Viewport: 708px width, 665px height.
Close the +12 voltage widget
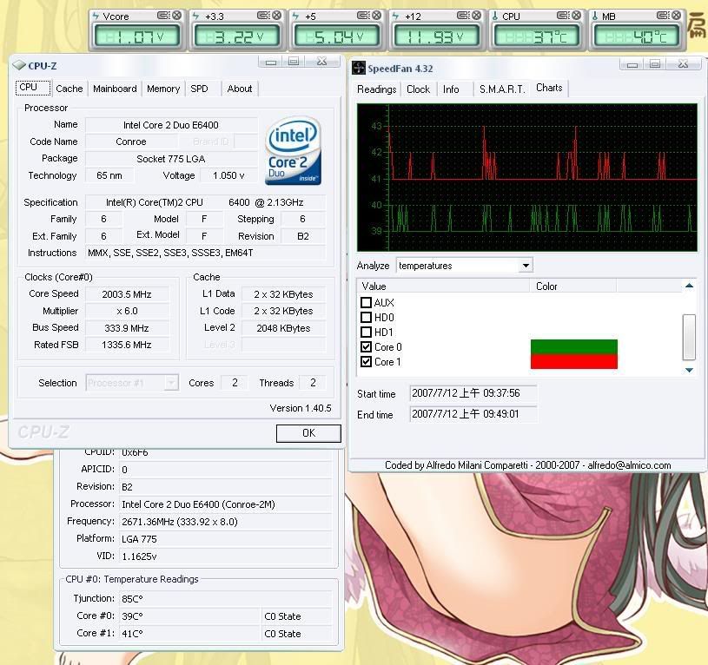(475, 16)
